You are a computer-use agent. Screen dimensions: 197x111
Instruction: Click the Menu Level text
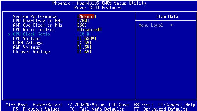(x=151, y=25)
